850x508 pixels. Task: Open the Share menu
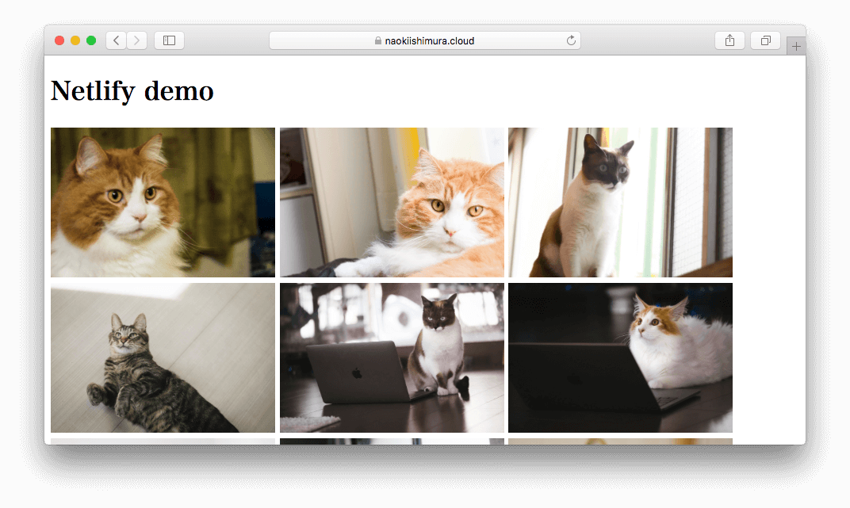click(729, 40)
